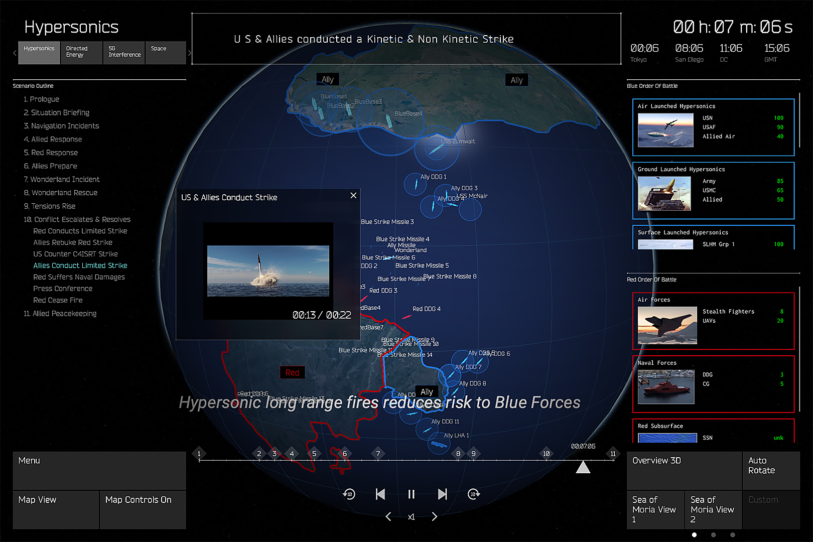This screenshot has width=813, height=542.
Task: Open Allies Prepare chapter
Action: 50,166
